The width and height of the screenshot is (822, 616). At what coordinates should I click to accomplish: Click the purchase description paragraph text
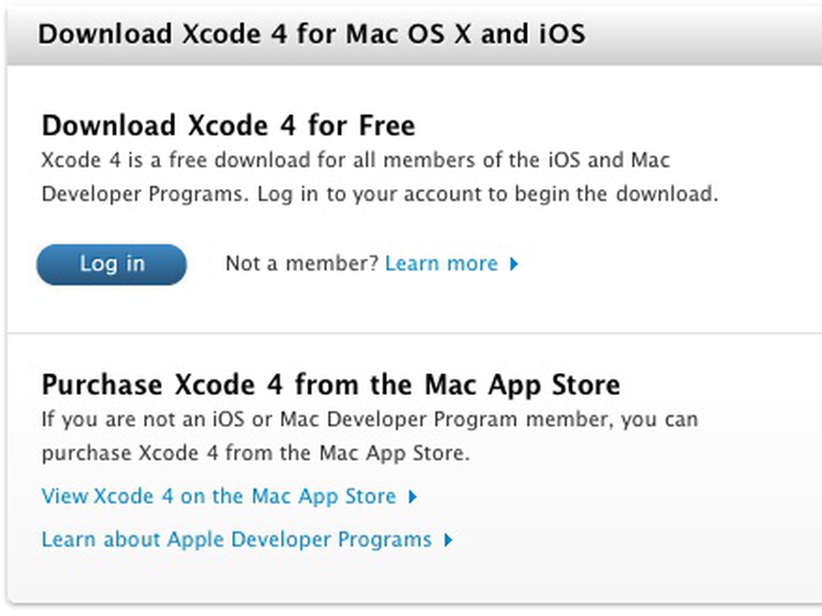369,420
